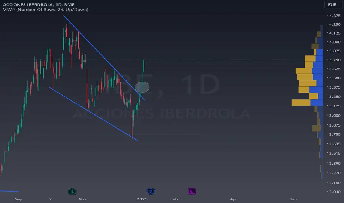This screenshot has height=203, width=344.
Task: Click the Feb label on time axis
Action: (x=174, y=199)
